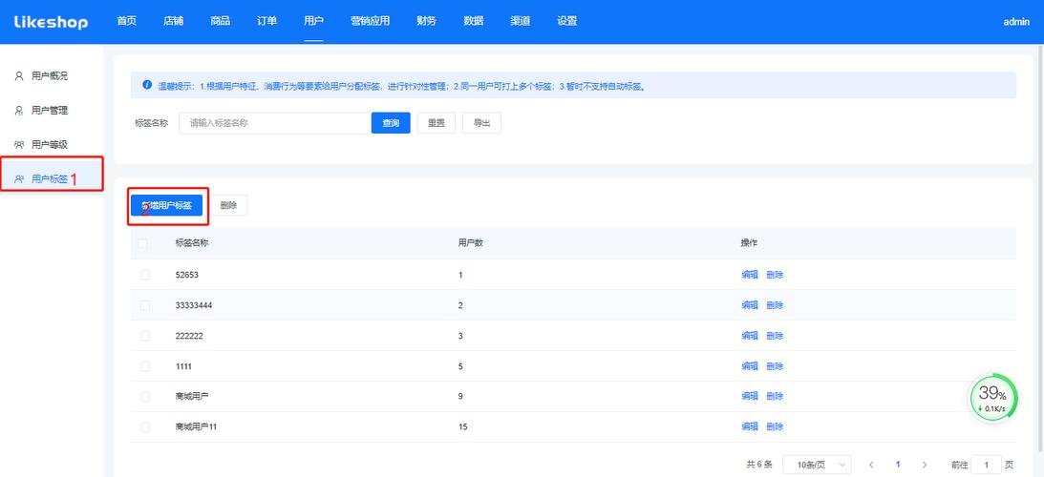The width and height of the screenshot is (1044, 477).
Task: Edit the tag 33333444
Action: click(x=750, y=305)
